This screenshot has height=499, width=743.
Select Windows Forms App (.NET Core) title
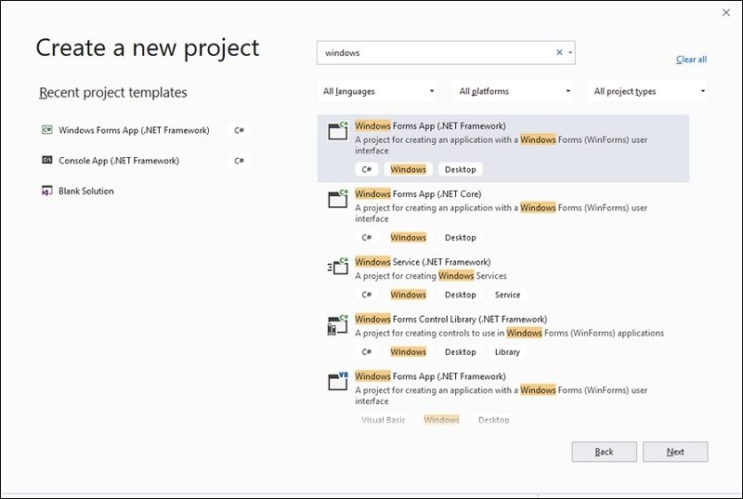click(418, 194)
